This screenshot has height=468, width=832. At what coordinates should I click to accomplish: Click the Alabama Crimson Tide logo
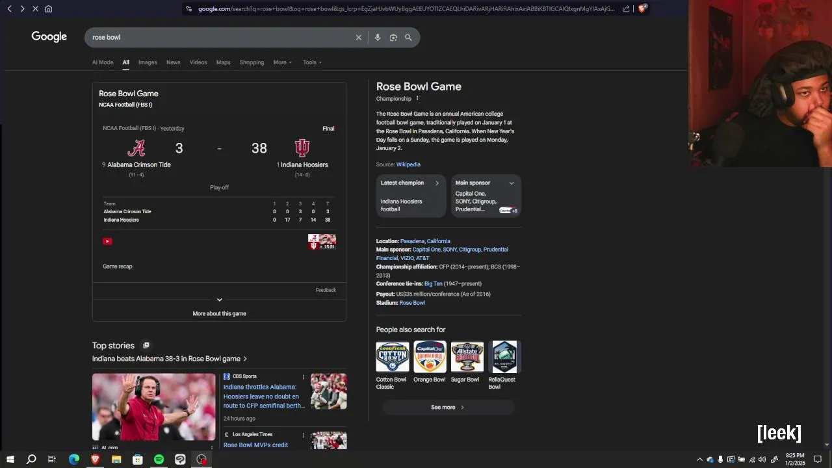(x=136, y=148)
